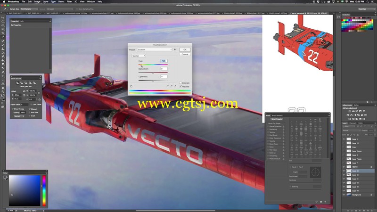Image resolution: width=377 pixels, height=212 pixels.
Task: Open the layer blend mode dropdown
Action: coord(351,130)
